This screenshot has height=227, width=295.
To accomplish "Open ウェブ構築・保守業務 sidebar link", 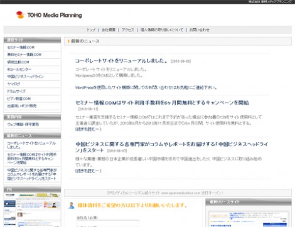I will pos(23,124).
